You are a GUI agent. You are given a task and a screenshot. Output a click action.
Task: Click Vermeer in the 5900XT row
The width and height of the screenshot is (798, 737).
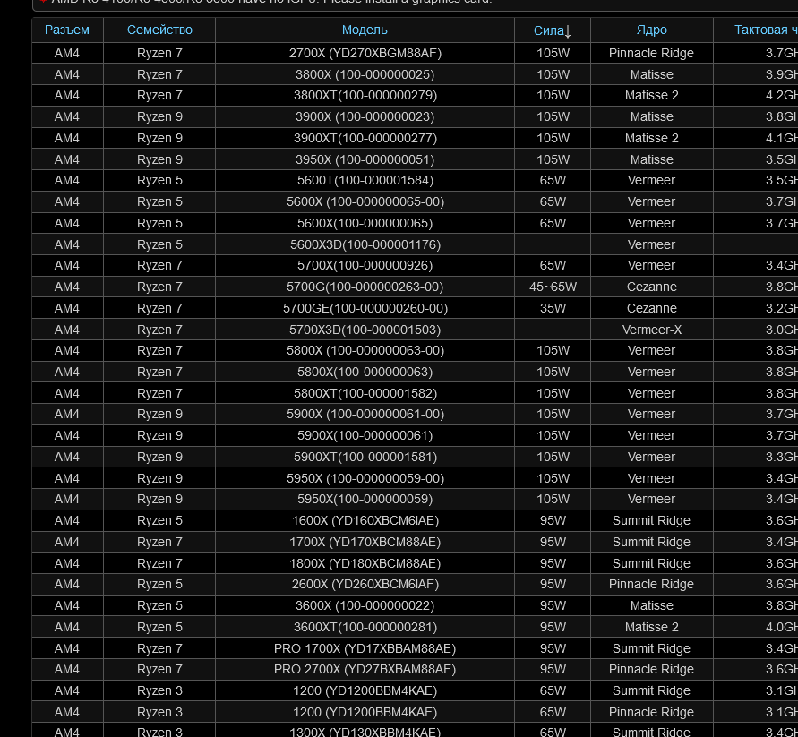pos(651,457)
